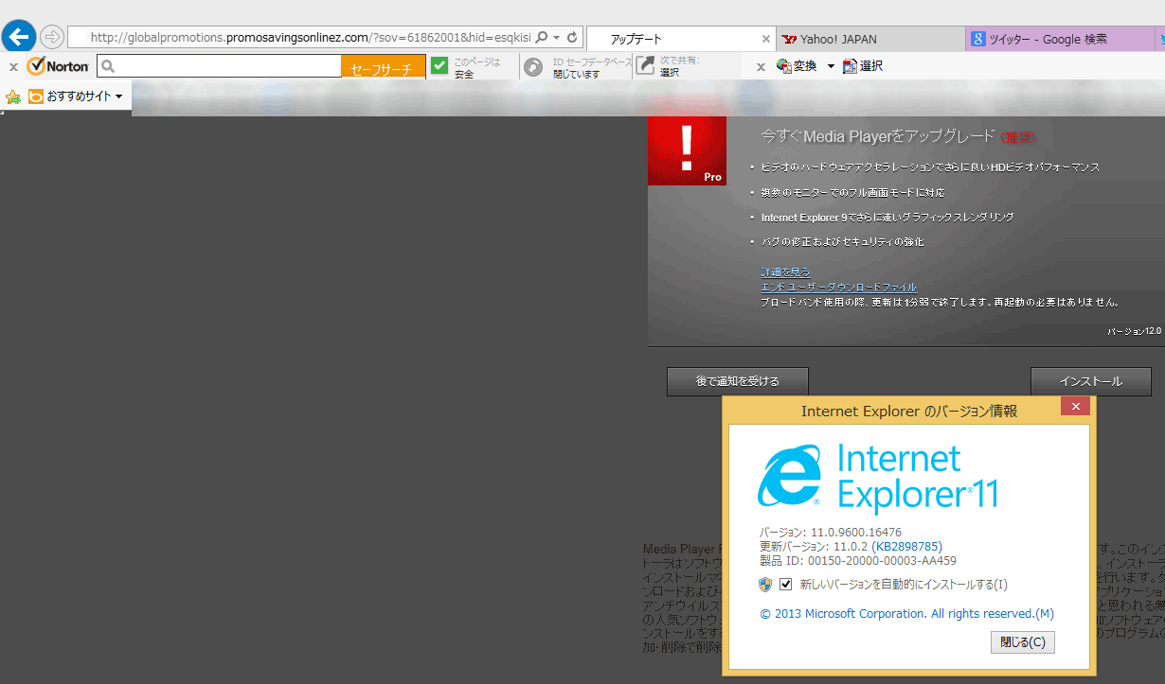
Task: Close the アップデート tab
Action: 766,39
